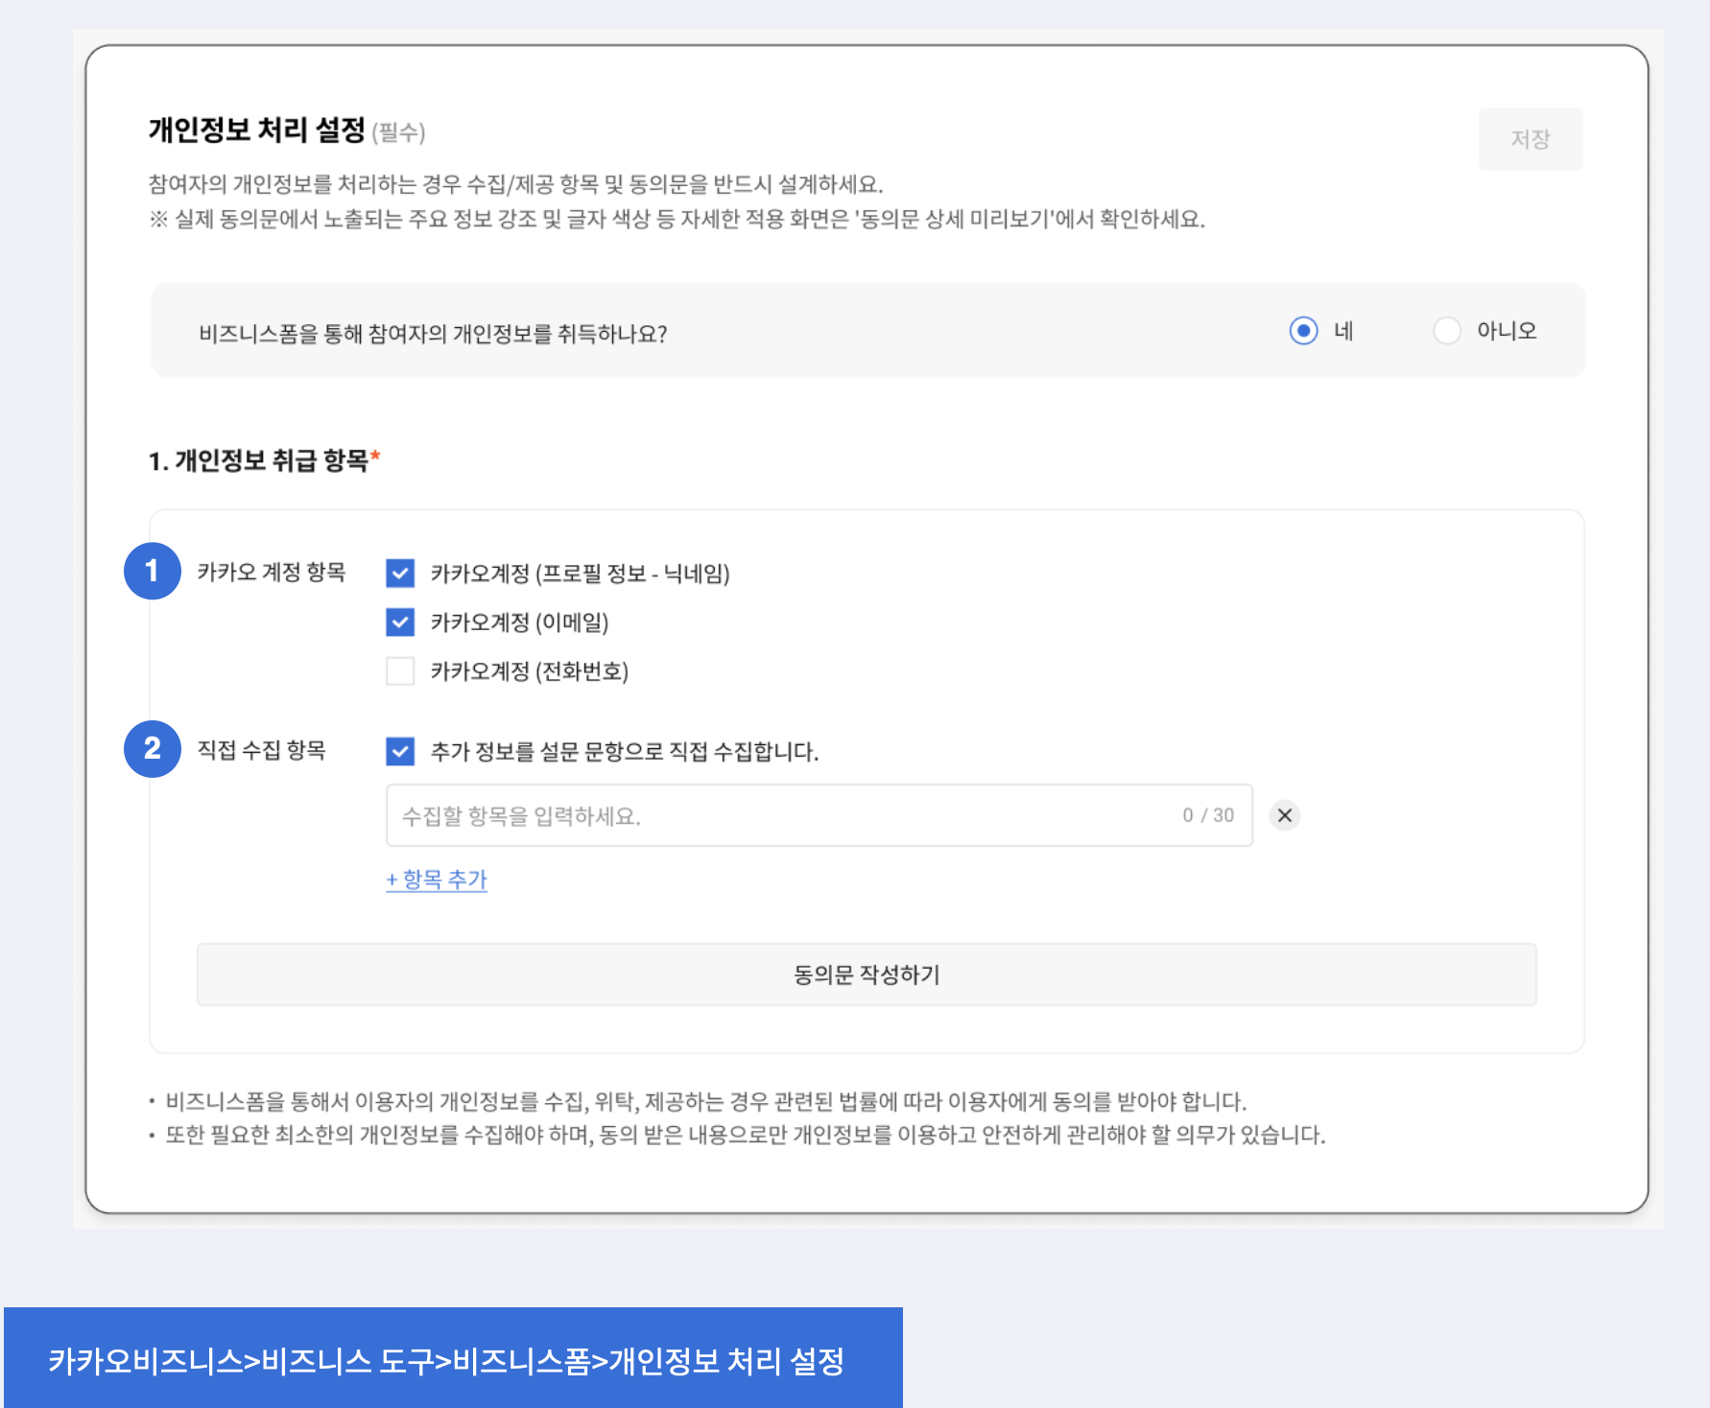Select the 네 radio option
Image resolution: width=1710 pixels, height=1408 pixels.
(1303, 331)
